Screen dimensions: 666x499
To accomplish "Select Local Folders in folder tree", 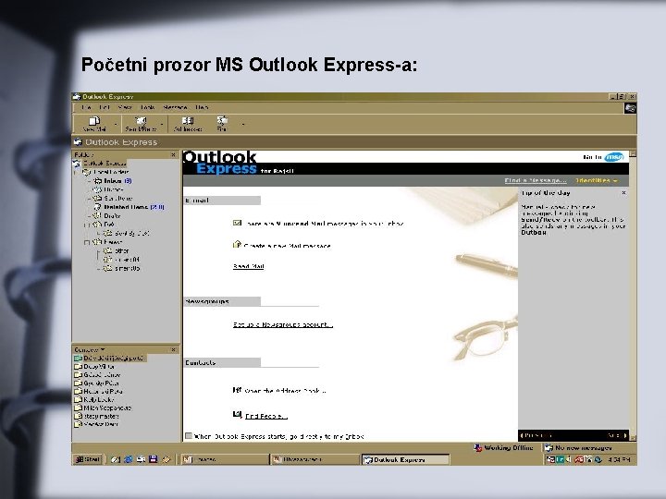I will [x=111, y=172].
